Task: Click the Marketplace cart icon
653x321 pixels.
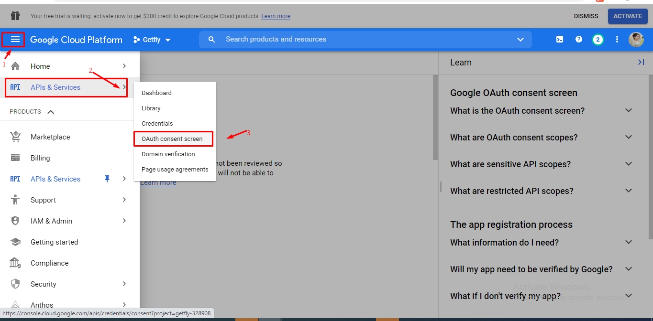Action: [15, 137]
